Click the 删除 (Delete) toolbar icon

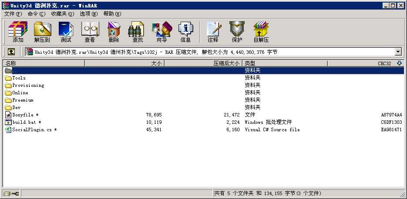click(x=114, y=32)
